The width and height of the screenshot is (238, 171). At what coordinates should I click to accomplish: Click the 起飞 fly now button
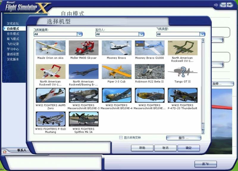click(206, 164)
